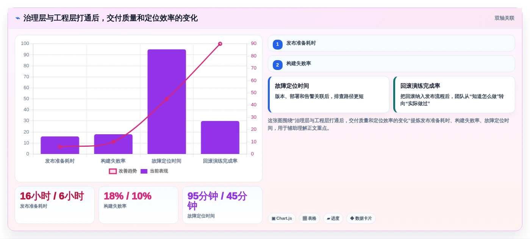
Task: Select list item 1 发布准备耗时
Action: pos(391,43)
